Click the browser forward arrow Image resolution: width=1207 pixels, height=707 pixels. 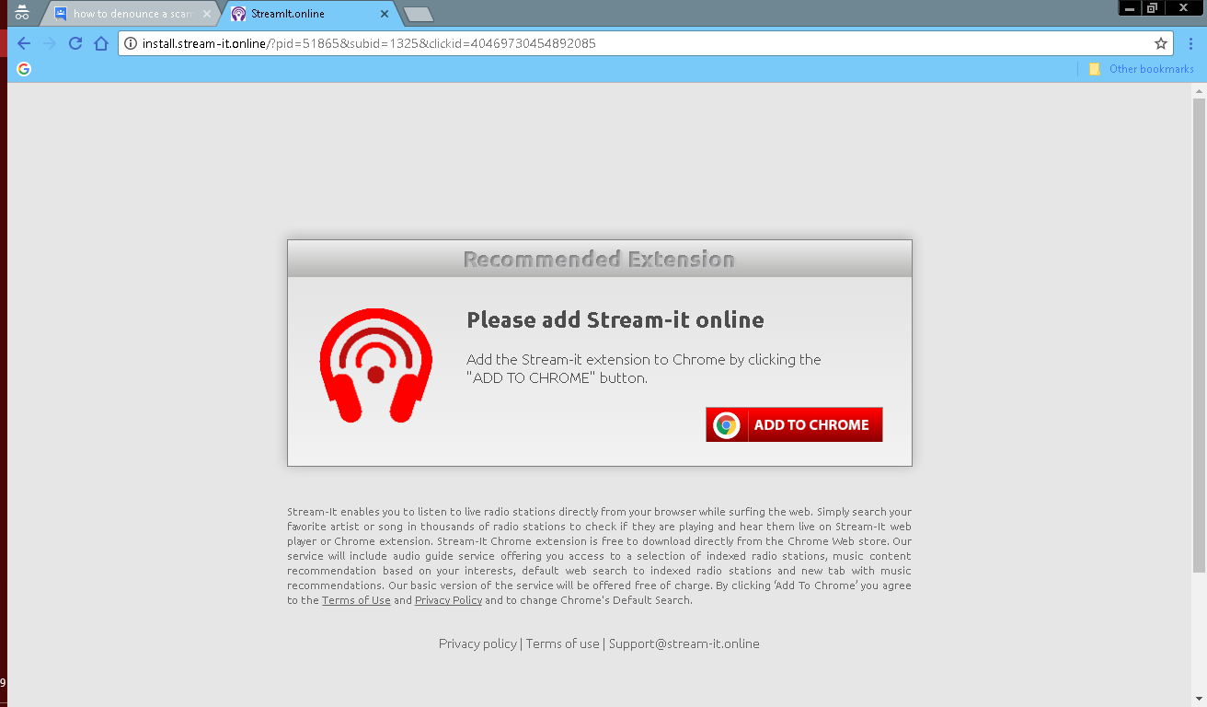[x=50, y=43]
